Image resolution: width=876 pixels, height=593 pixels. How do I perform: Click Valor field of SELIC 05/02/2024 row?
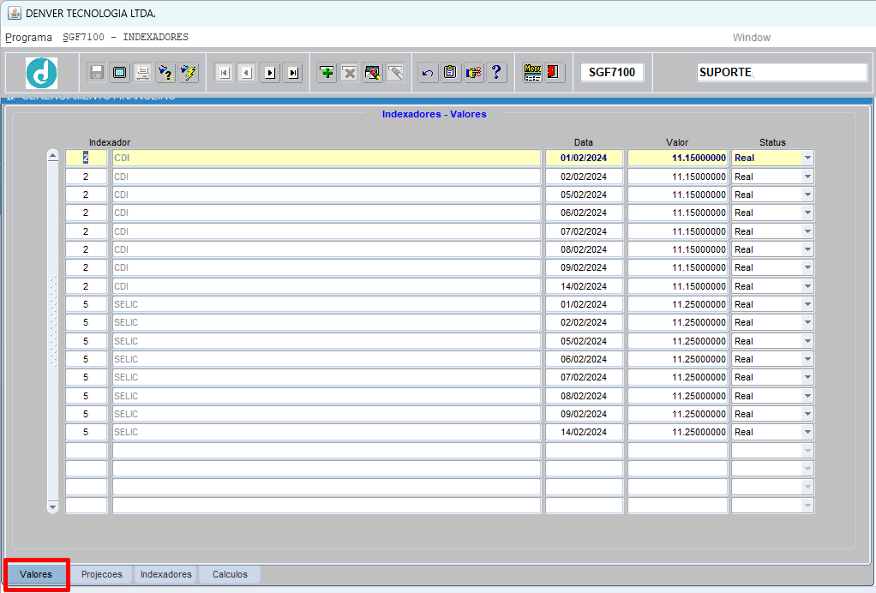tap(678, 341)
